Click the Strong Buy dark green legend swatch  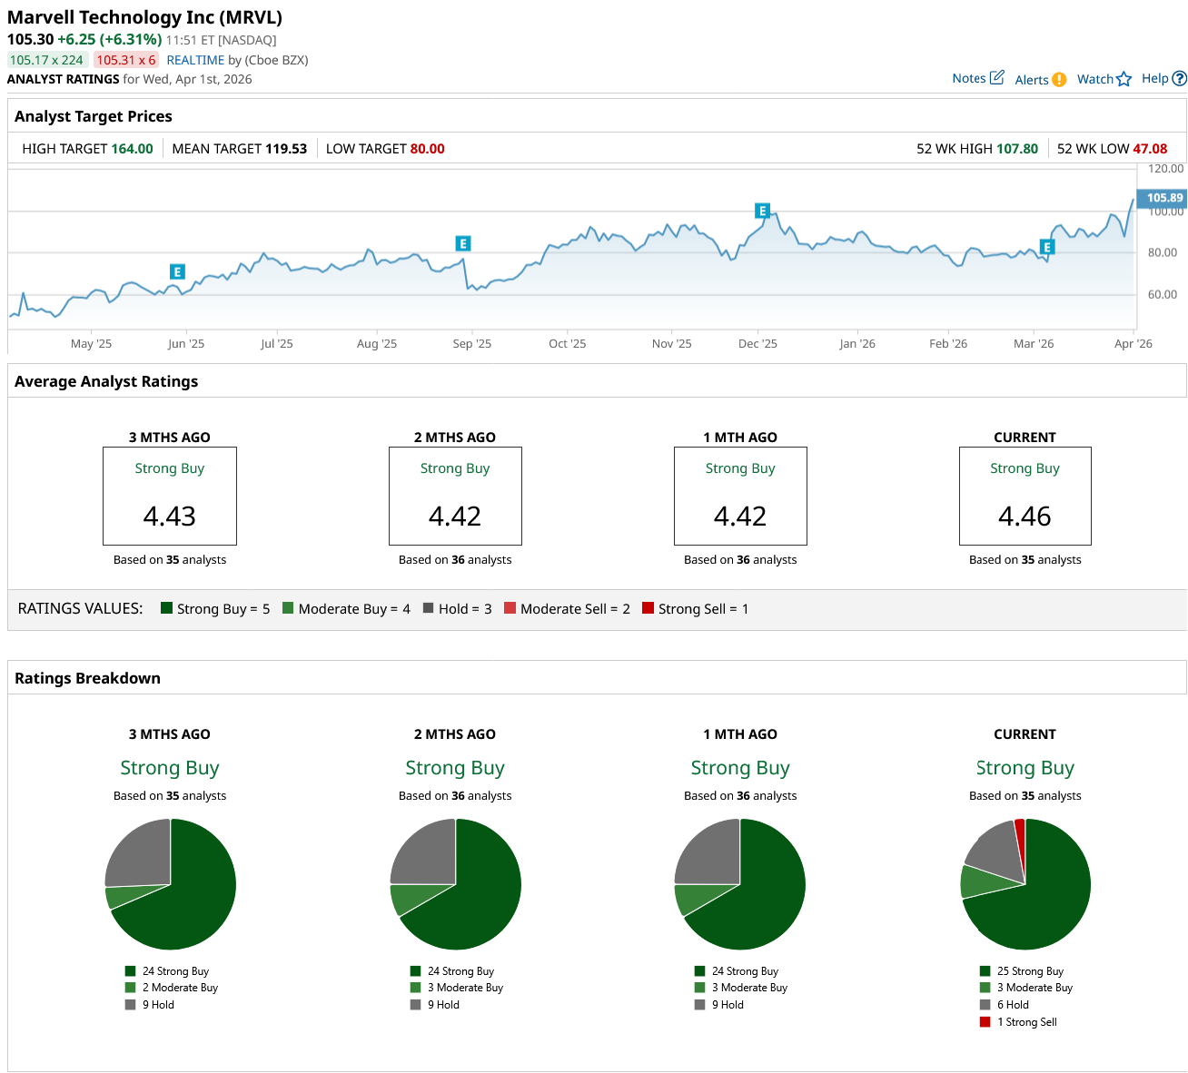(x=166, y=608)
